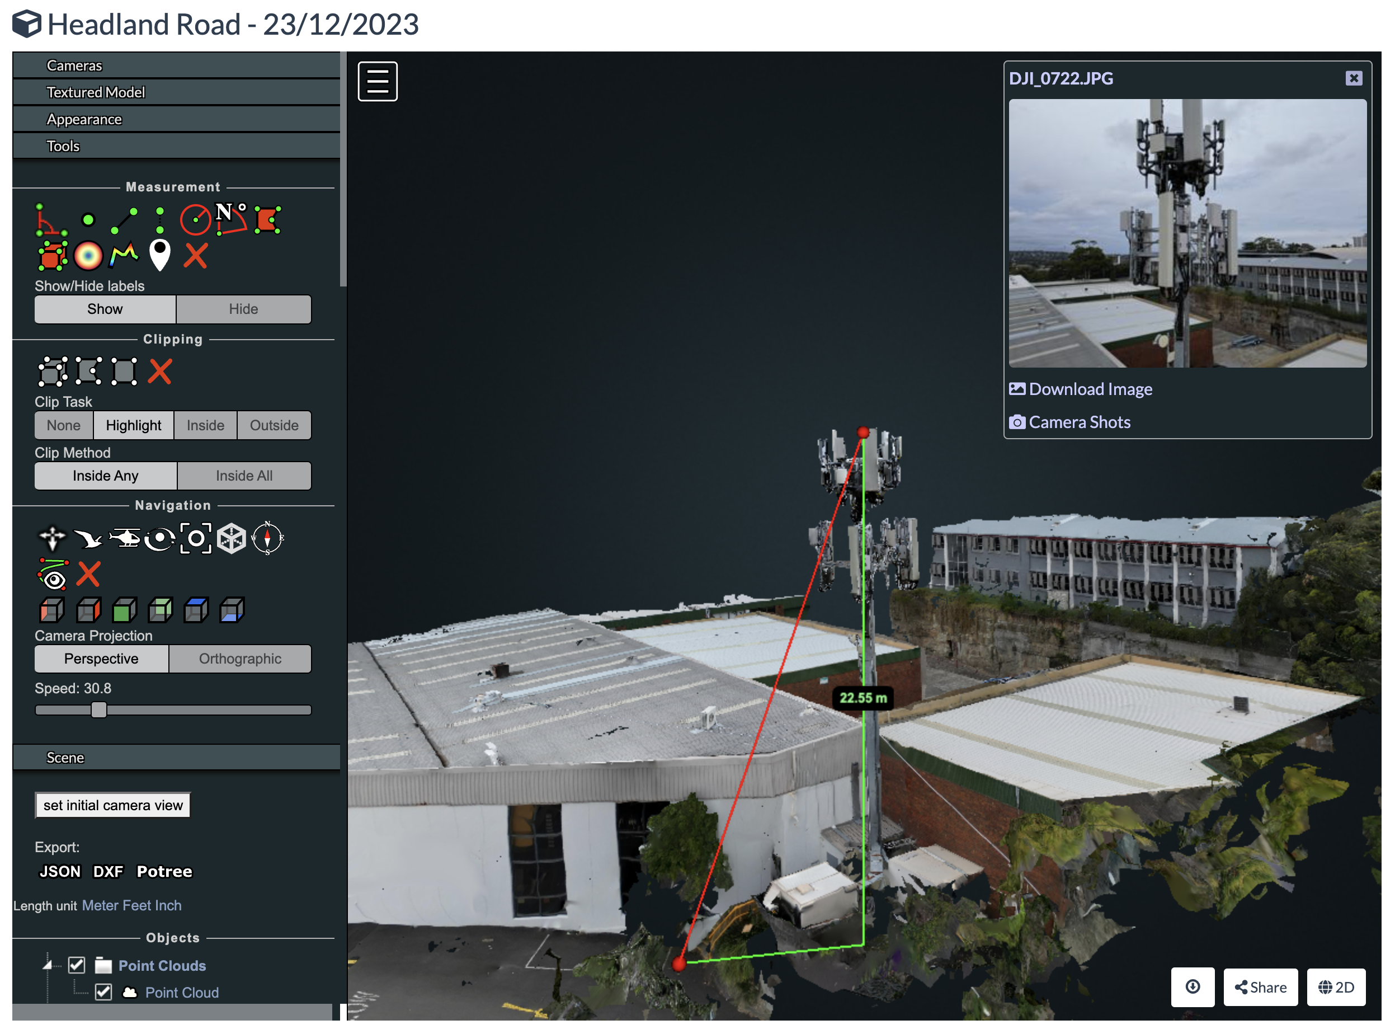The height and width of the screenshot is (1034, 1395).
Task: Toggle the Point Cloud item checkbox
Action: (103, 993)
